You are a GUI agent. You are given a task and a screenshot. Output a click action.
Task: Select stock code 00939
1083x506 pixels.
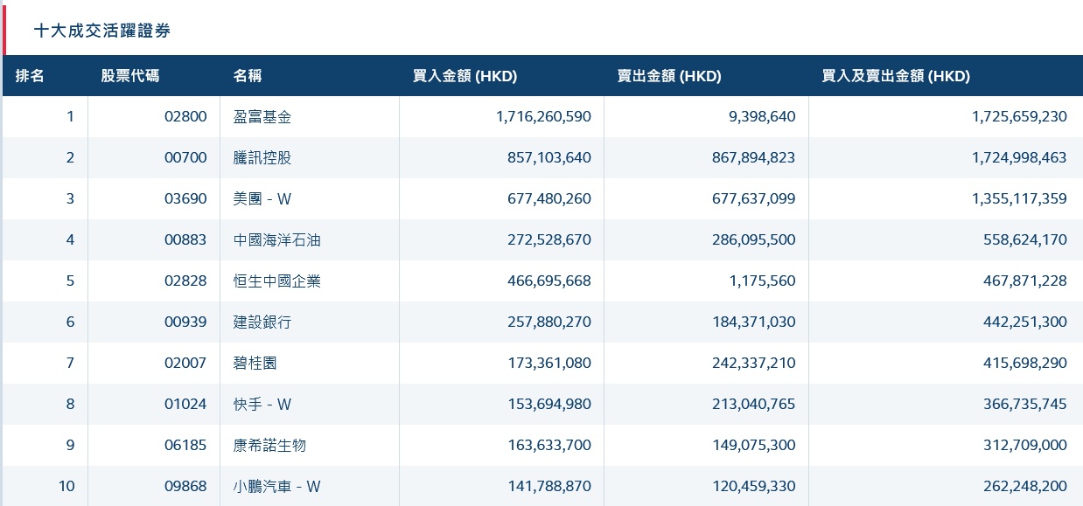coord(185,322)
